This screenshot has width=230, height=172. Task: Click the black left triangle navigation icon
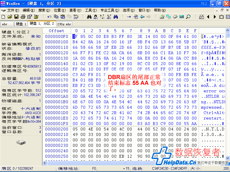[208, 17]
